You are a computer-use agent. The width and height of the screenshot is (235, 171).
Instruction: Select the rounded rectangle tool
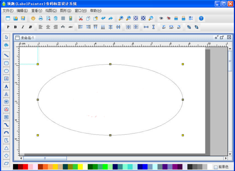[6, 63]
